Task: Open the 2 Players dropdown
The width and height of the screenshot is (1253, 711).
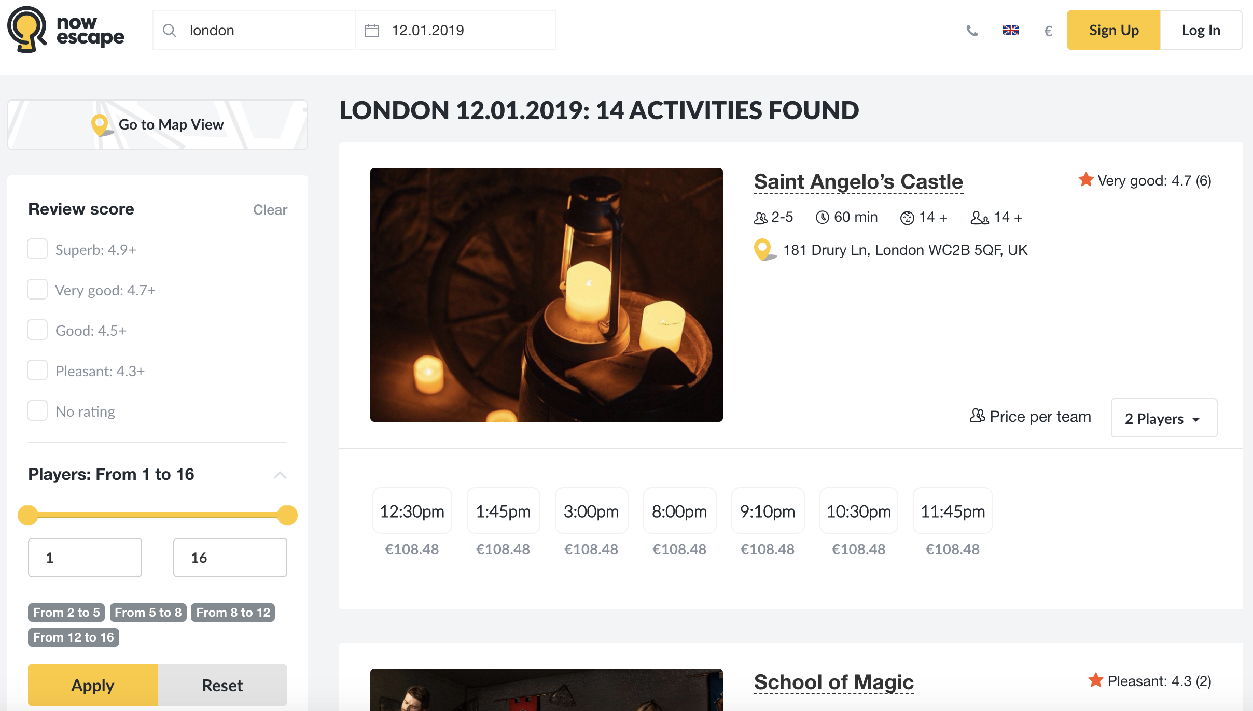Action: click(1164, 418)
